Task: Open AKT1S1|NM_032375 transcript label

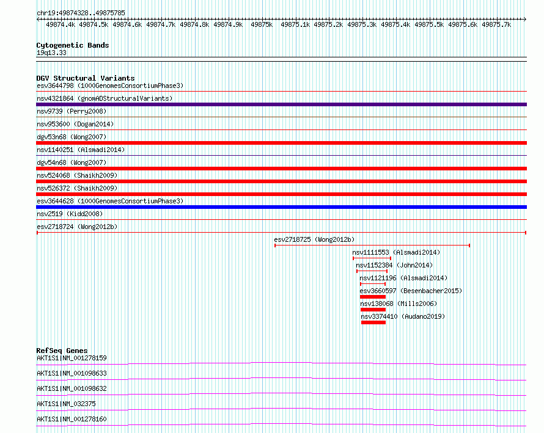Action: (66, 404)
